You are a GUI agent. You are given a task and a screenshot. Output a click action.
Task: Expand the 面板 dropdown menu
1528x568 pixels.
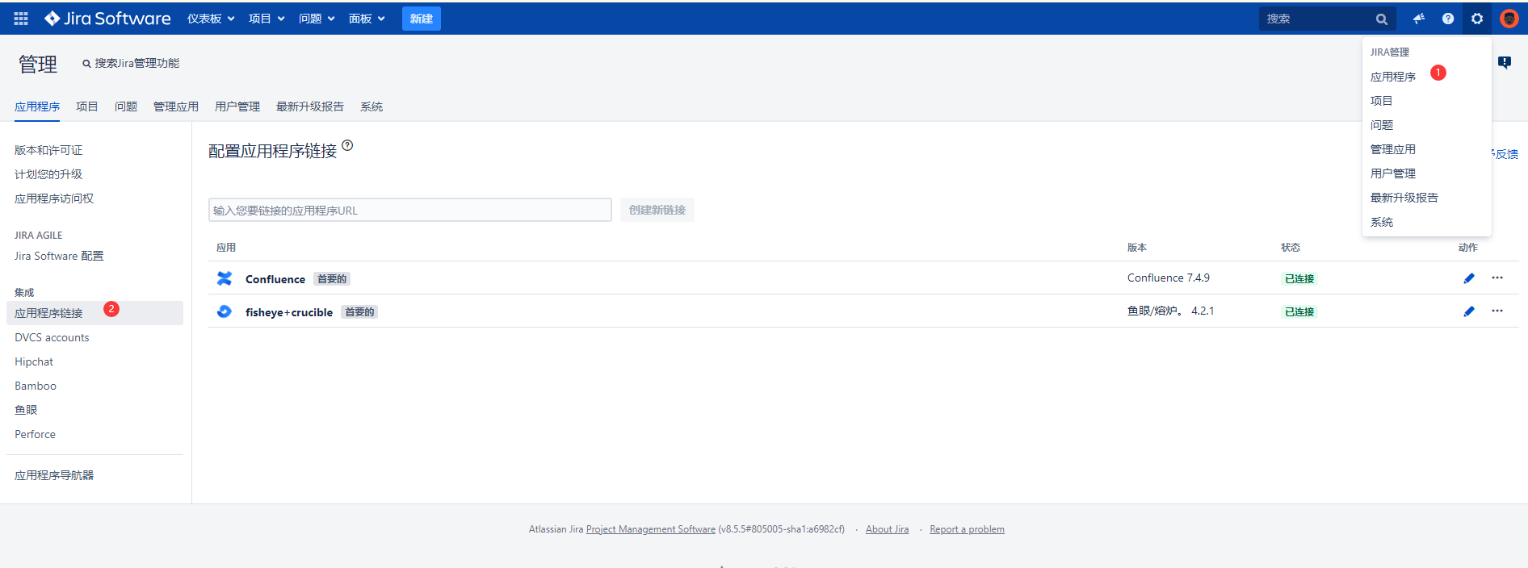tap(367, 19)
